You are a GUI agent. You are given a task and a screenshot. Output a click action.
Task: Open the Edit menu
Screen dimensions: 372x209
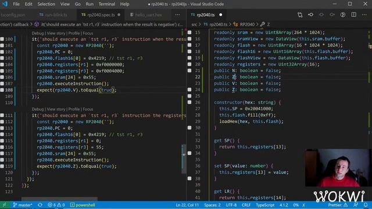point(28,4)
